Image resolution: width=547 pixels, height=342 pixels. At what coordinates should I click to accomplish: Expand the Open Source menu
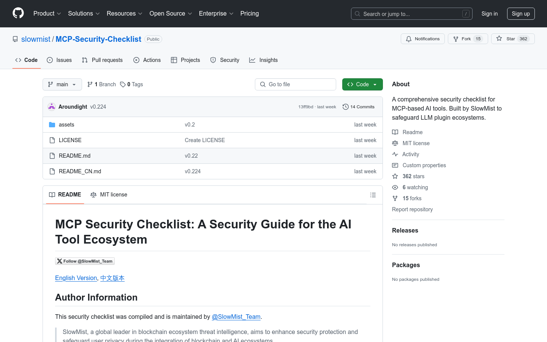(x=171, y=13)
